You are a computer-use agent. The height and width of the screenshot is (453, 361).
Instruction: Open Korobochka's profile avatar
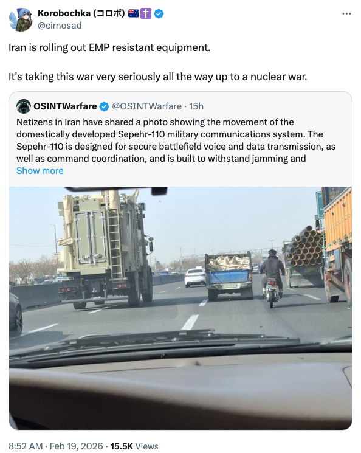point(21,19)
